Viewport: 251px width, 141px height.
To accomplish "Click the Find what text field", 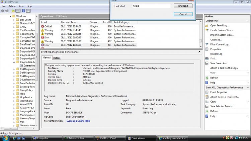I will tap(151, 6).
